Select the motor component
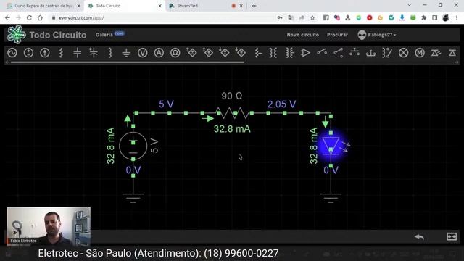The width and height of the screenshot is (464, 261). click(x=420, y=53)
